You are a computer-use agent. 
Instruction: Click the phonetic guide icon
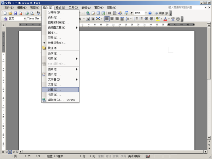point(173,19)
